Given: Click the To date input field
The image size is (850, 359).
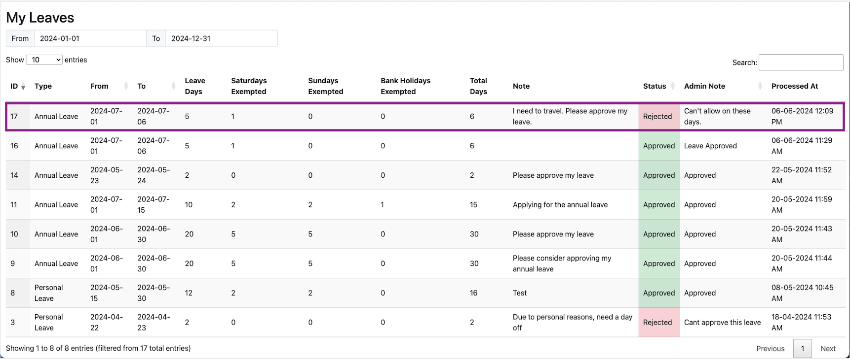Looking at the screenshot, I should click(x=221, y=38).
